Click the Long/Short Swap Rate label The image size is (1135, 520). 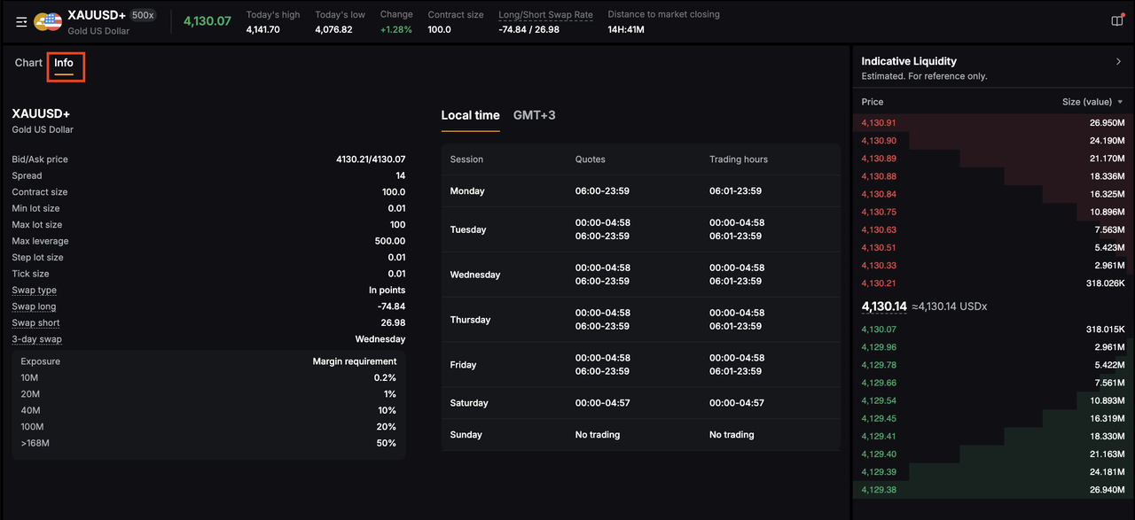point(546,14)
